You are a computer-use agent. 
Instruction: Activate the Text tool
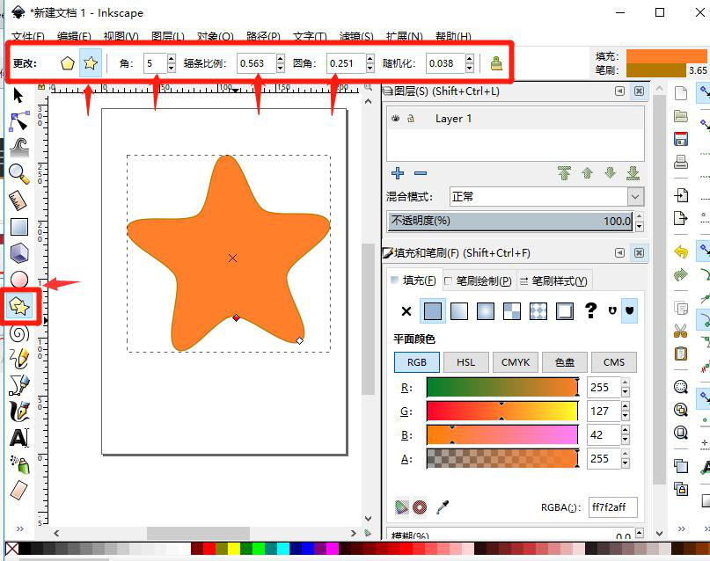[x=19, y=437]
